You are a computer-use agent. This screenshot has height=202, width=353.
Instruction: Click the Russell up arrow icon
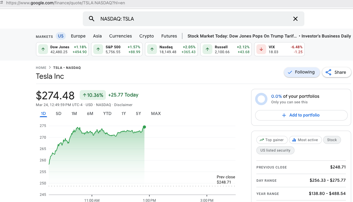point(207,49)
